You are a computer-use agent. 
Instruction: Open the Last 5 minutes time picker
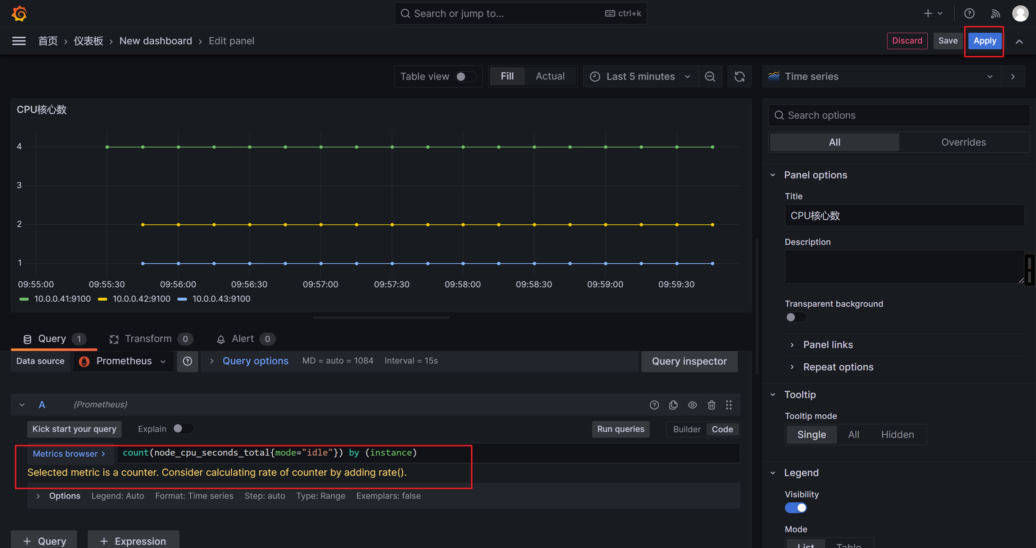coord(640,76)
